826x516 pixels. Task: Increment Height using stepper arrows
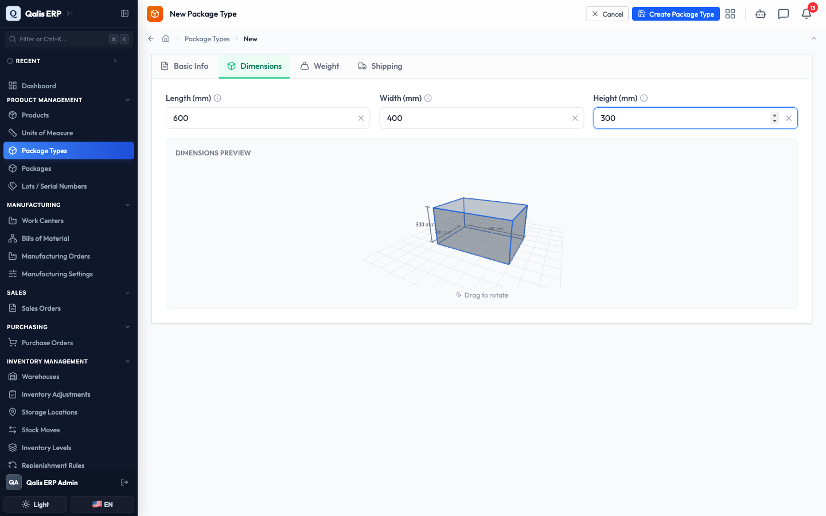pos(774,115)
